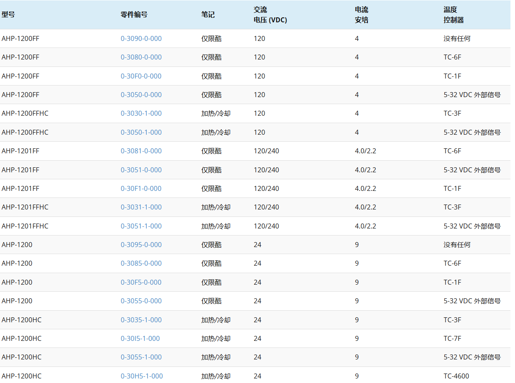
Task: Open part number link 0-3055-0-000
Action: coord(141,301)
